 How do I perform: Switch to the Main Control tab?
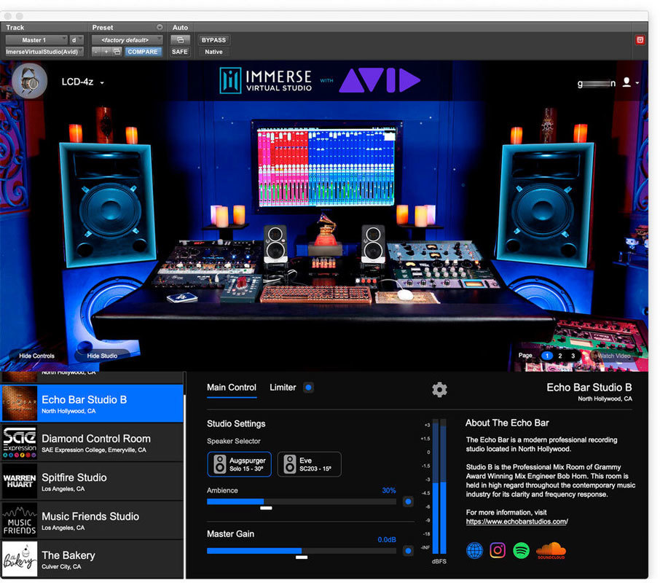click(x=232, y=388)
